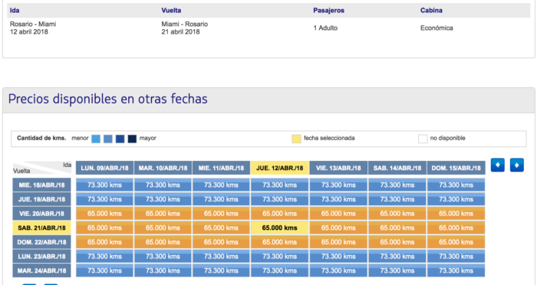The image size is (537, 285).
Task: Click the previous dates arrow icon
Action: coord(497,165)
